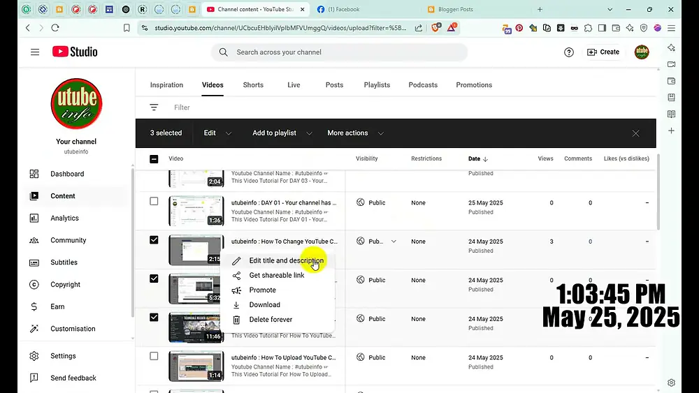699x393 pixels.
Task: Click the video list vertical scrollbar
Action: 658,192
